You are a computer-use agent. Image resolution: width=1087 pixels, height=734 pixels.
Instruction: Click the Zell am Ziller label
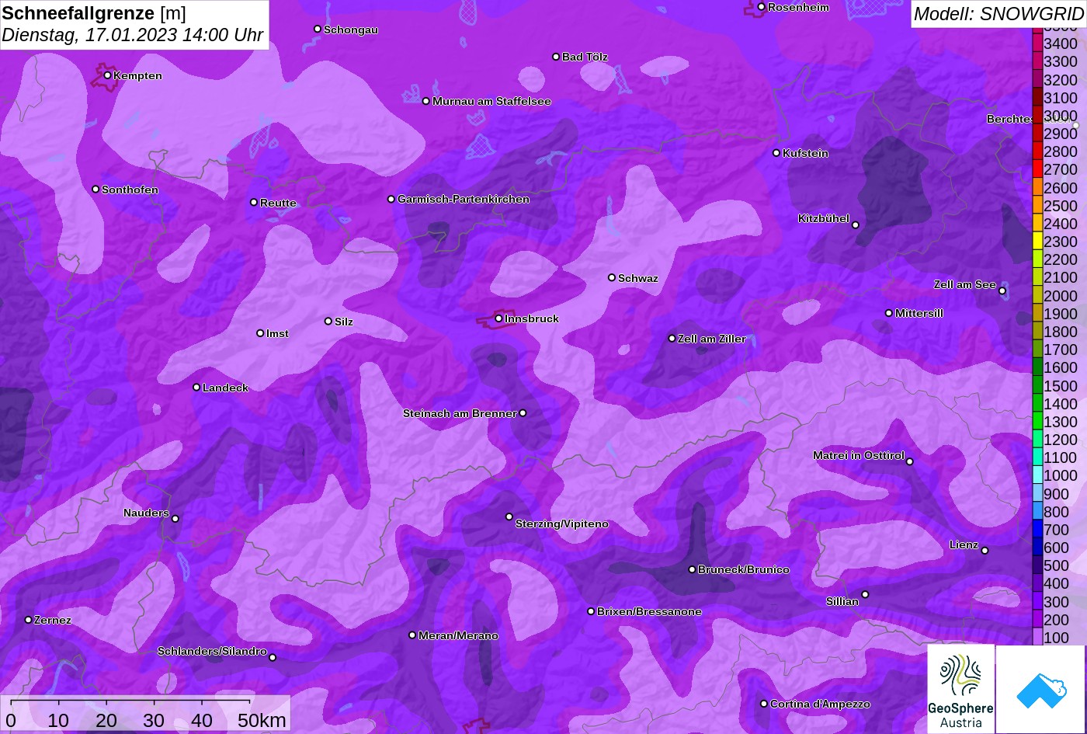(712, 339)
